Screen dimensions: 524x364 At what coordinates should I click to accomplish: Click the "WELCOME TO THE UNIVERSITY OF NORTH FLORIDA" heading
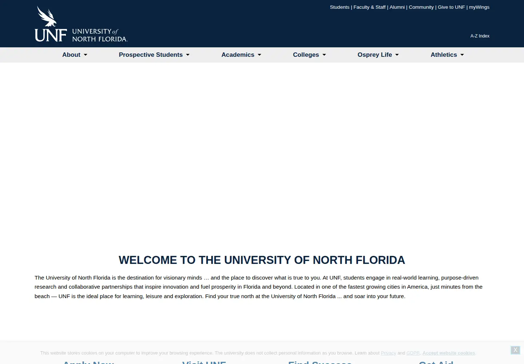262,260
